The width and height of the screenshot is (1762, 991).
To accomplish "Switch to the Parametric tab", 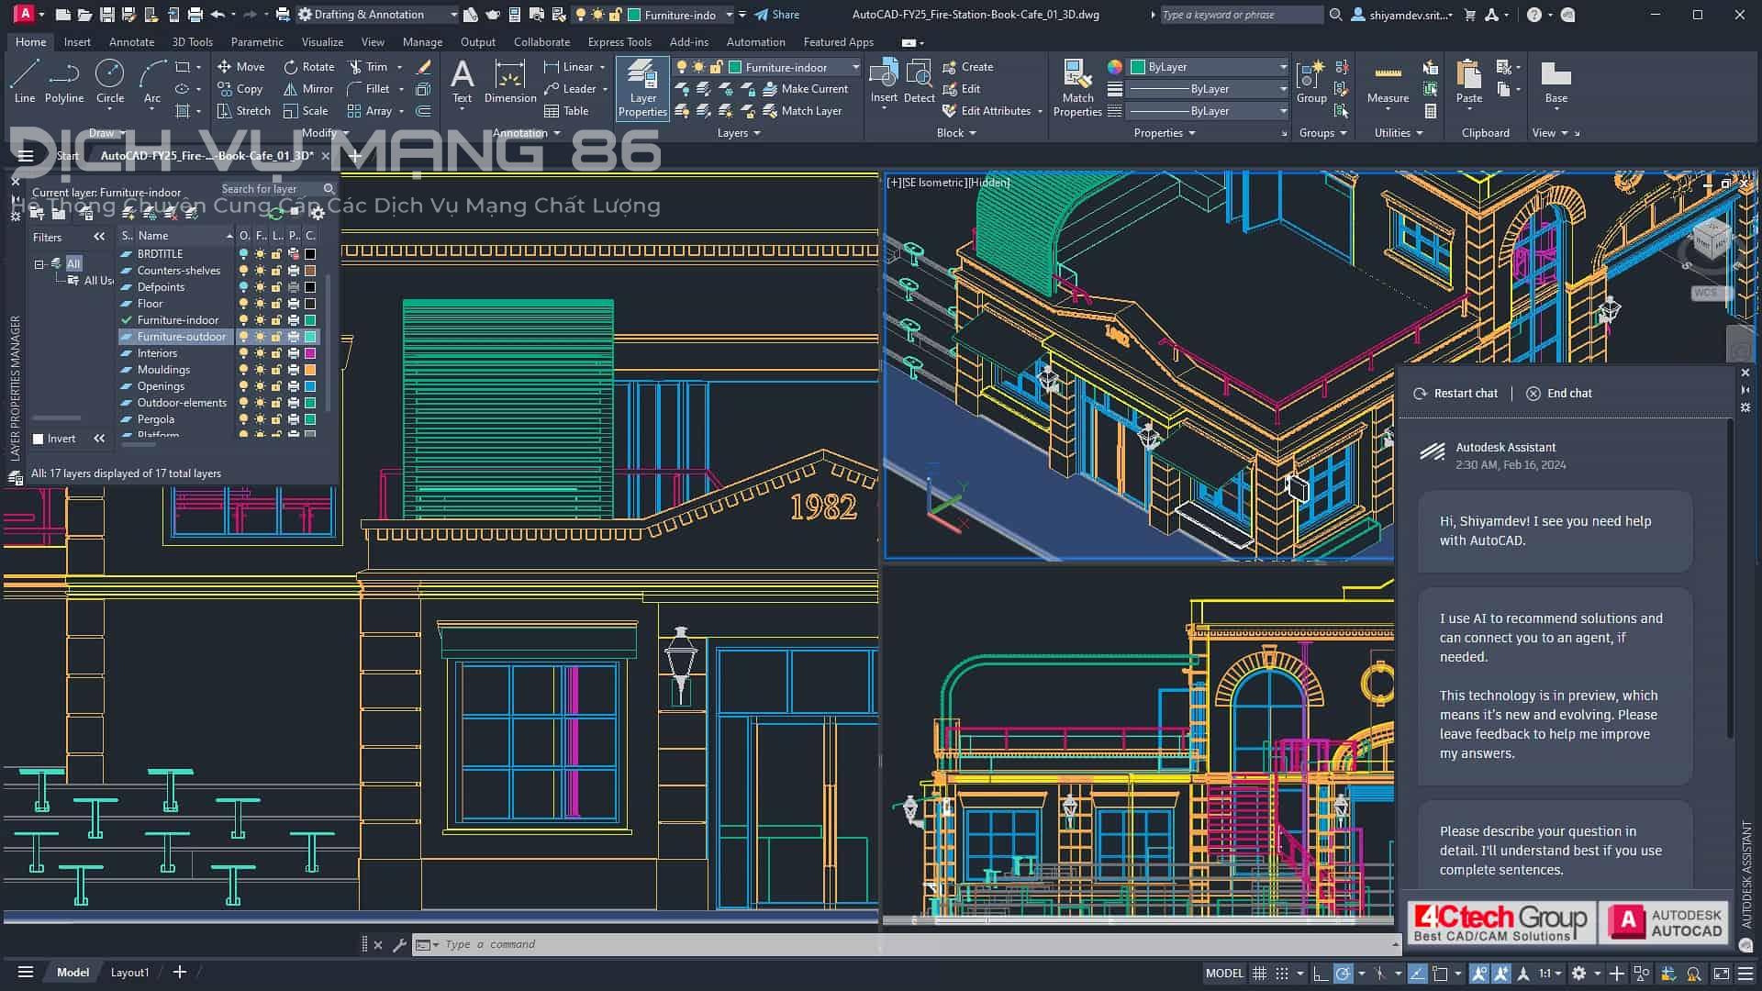I will click(257, 42).
